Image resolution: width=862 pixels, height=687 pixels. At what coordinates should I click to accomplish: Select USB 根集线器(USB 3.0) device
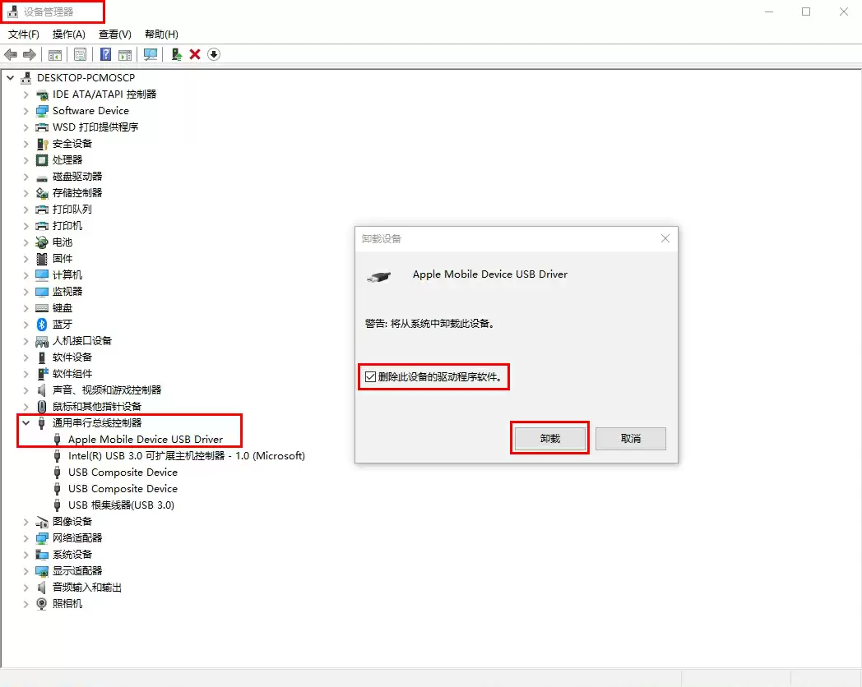121,505
